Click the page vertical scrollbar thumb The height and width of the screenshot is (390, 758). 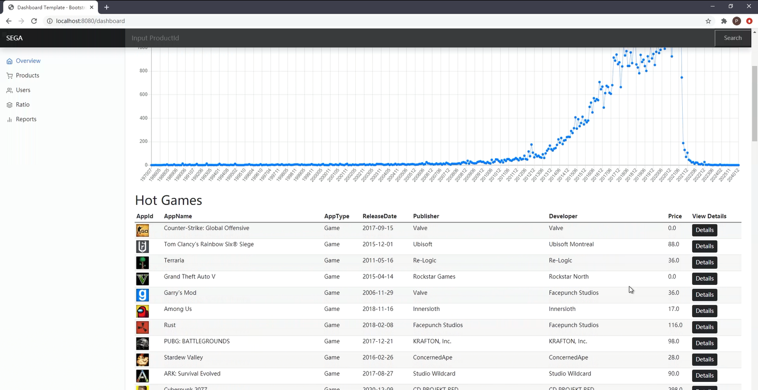point(755,103)
